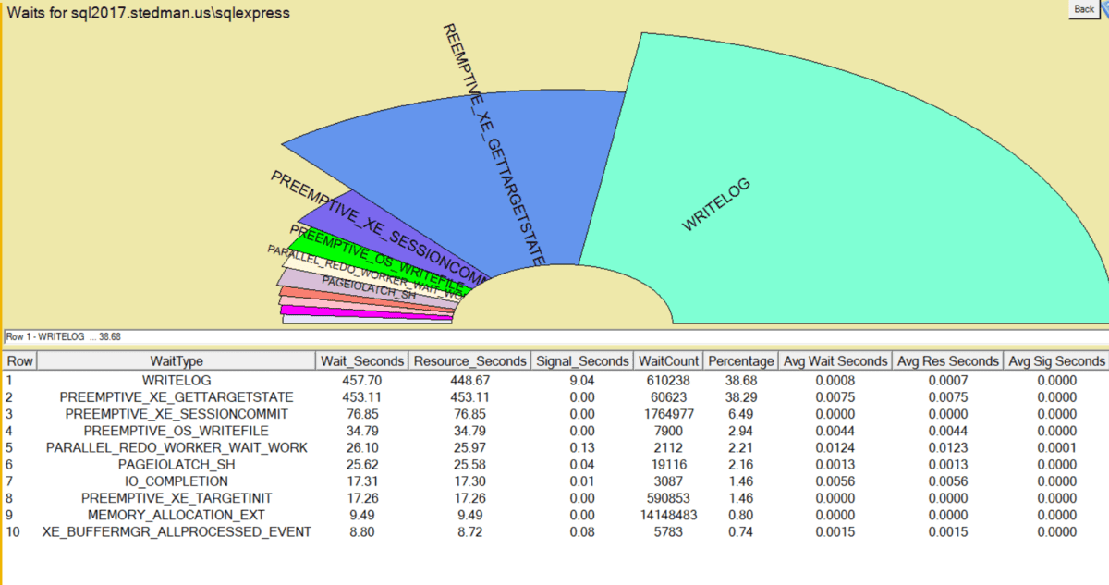Click the Avg Res Seconds column header
This screenshot has width=1109, height=585.
[x=947, y=361]
